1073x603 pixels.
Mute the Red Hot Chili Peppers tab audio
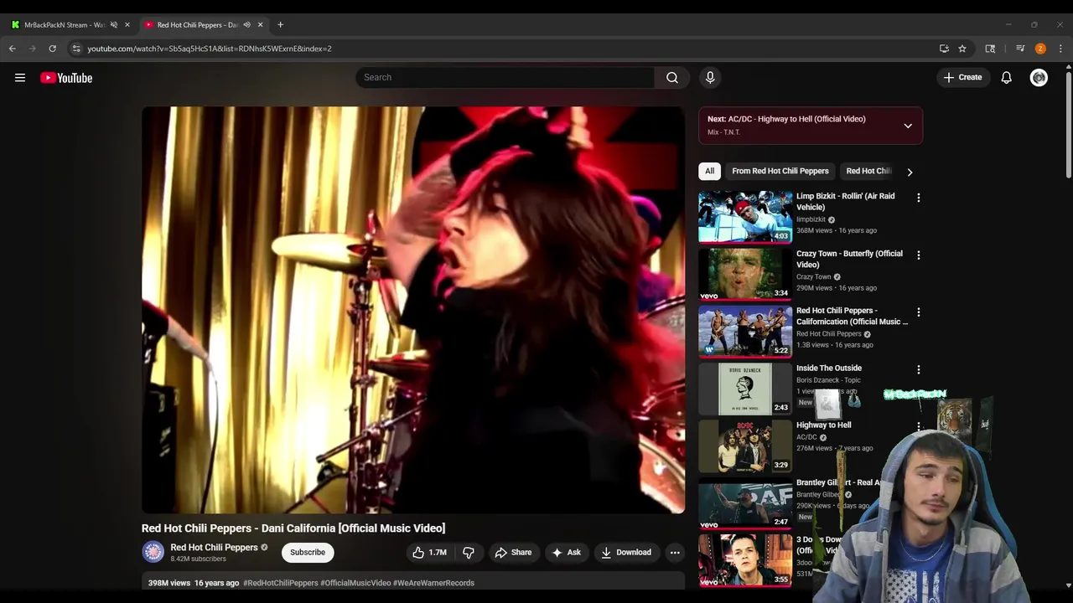[x=246, y=24]
